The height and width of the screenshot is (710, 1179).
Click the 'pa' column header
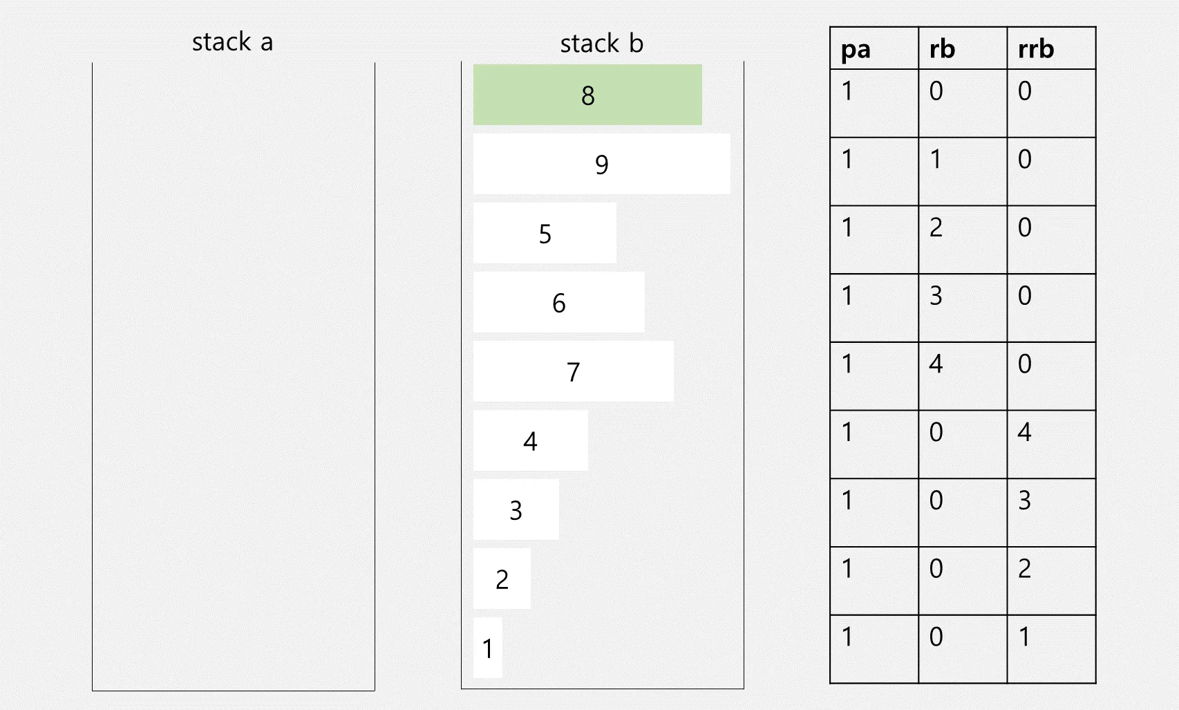point(874,48)
